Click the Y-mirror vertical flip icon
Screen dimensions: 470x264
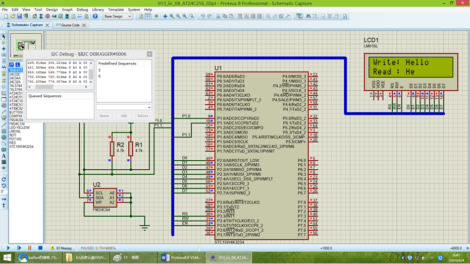[4, 206]
